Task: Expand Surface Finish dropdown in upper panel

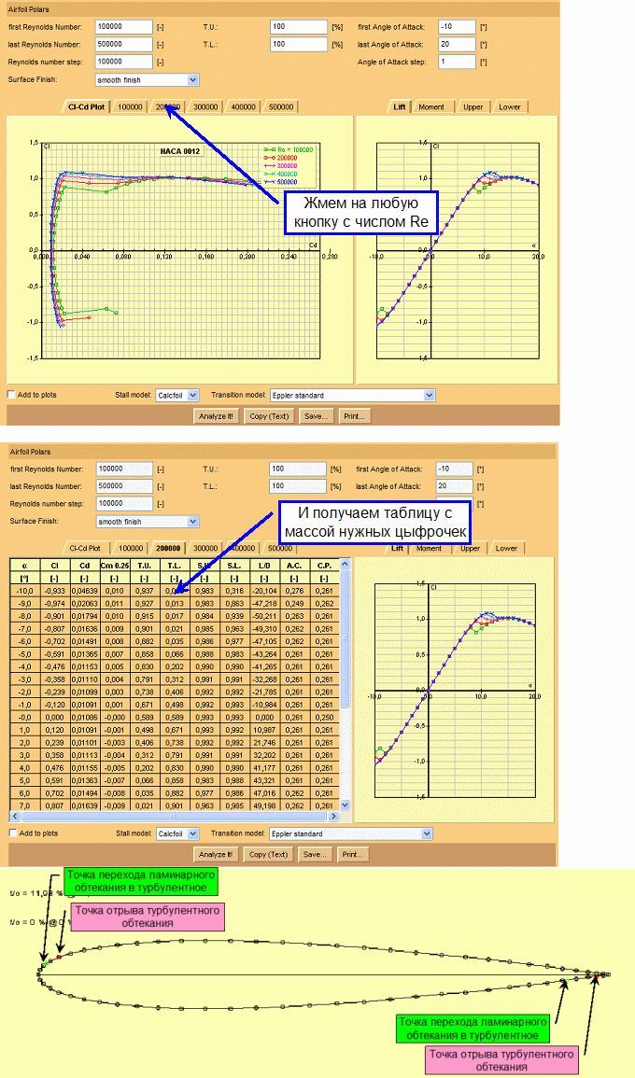Action: coord(148,80)
